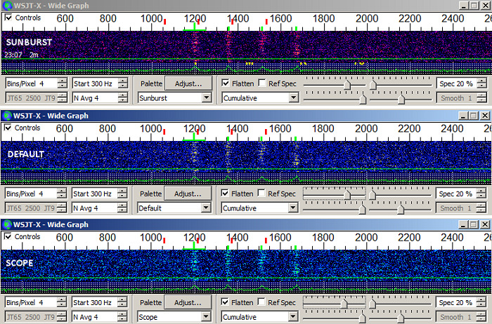Viewport: 492px width, 324px height.
Task: Click Spec 20 % stepper in Default window
Action: [481, 194]
